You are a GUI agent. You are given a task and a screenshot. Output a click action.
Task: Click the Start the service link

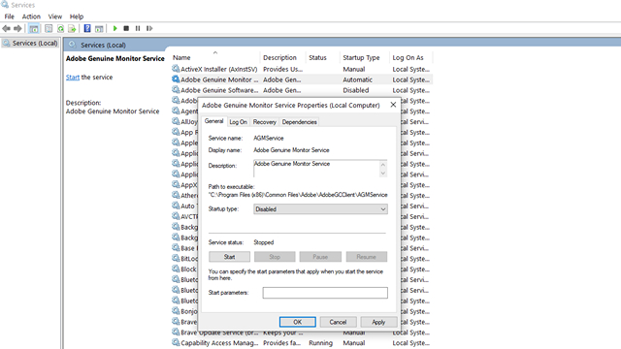click(73, 78)
